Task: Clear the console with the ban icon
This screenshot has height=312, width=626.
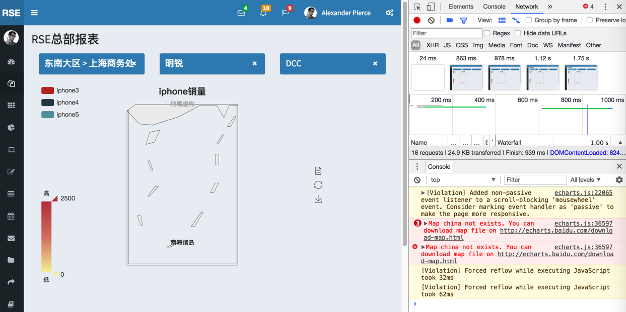Action: [x=418, y=180]
